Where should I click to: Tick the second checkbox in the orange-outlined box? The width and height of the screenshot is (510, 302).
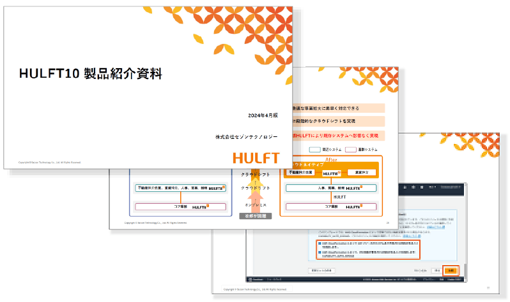pyautogui.click(x=320, y=253)
